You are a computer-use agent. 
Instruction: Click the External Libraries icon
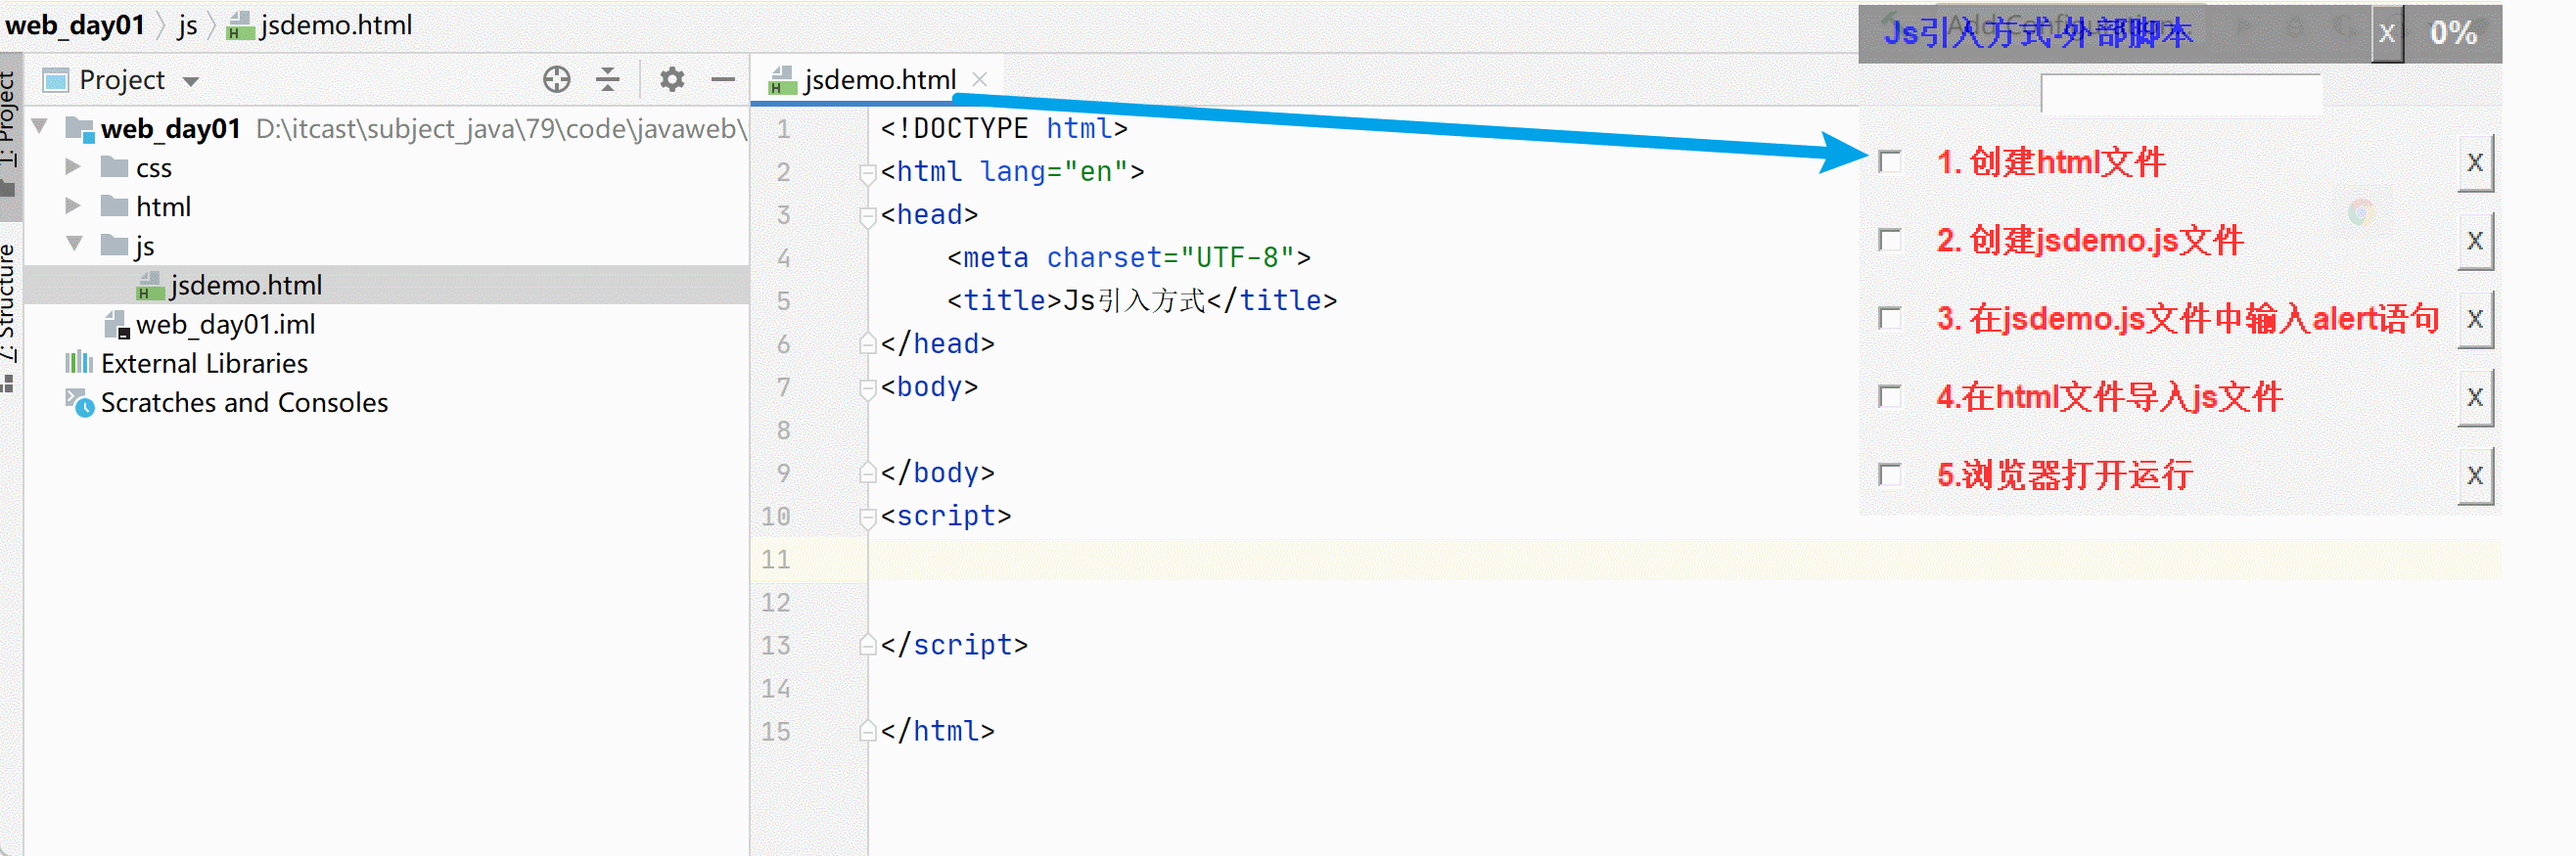coord(79,363)
